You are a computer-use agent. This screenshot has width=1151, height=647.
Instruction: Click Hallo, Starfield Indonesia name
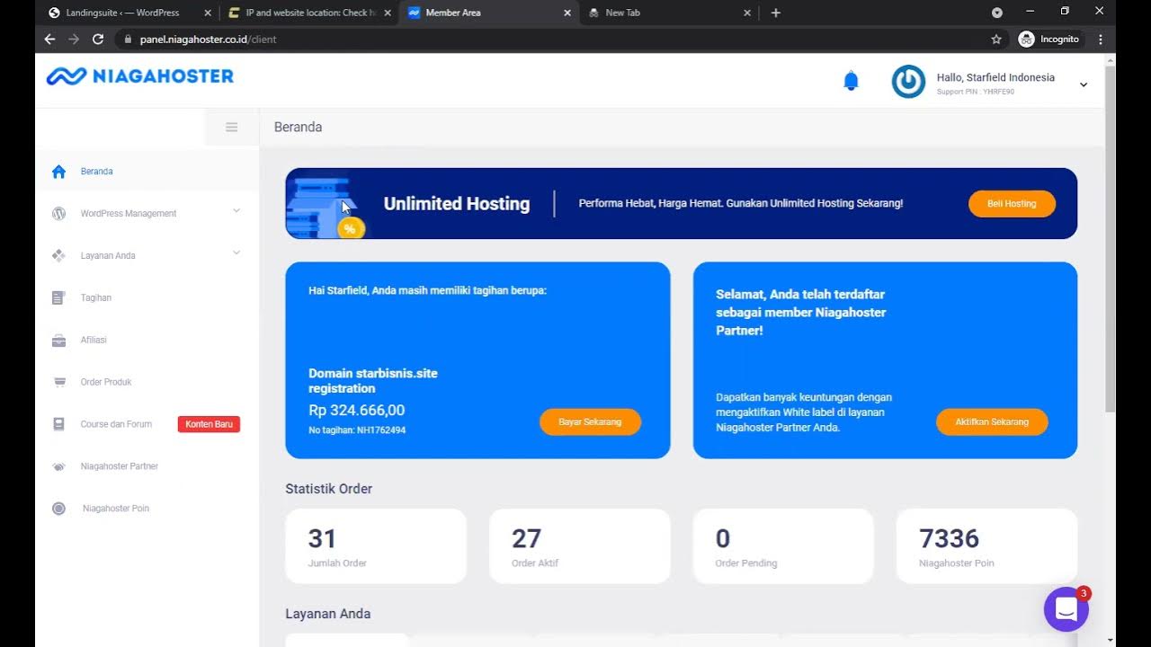point(995,77)
